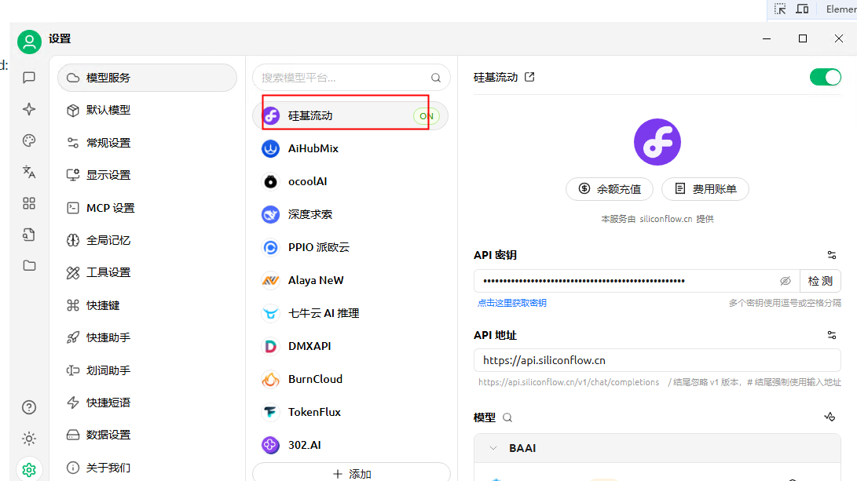Viewport: 857px width, 481px height.
Task: Click the health check icon in 模型 header
Action: pyautogui.click(x=830, y=417)
